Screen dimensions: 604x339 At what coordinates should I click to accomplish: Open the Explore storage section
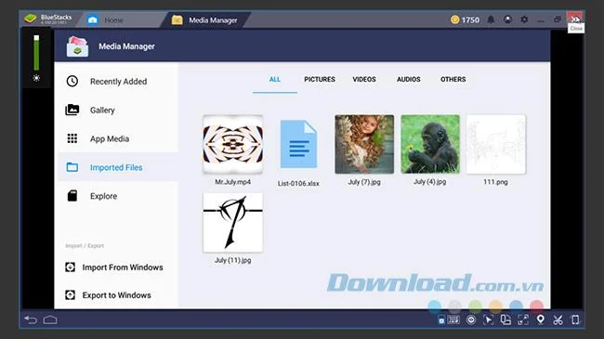[x=117, y=196]
